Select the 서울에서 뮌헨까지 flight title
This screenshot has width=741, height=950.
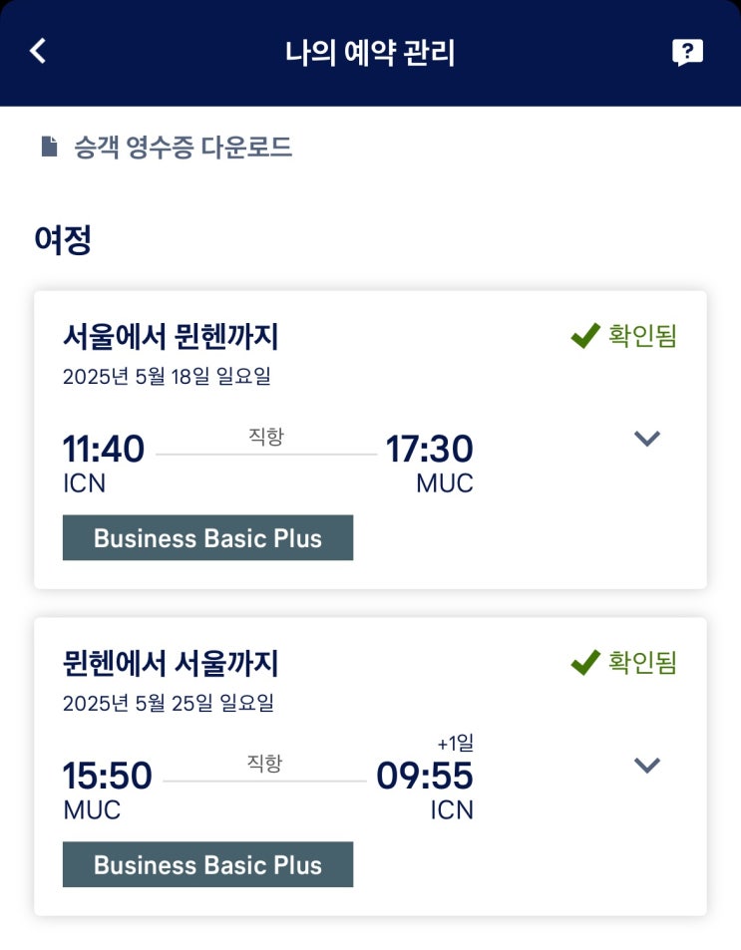coord(171,338)
